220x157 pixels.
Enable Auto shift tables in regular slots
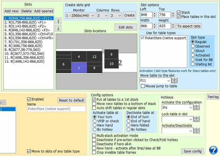click(x=94, y=108)
